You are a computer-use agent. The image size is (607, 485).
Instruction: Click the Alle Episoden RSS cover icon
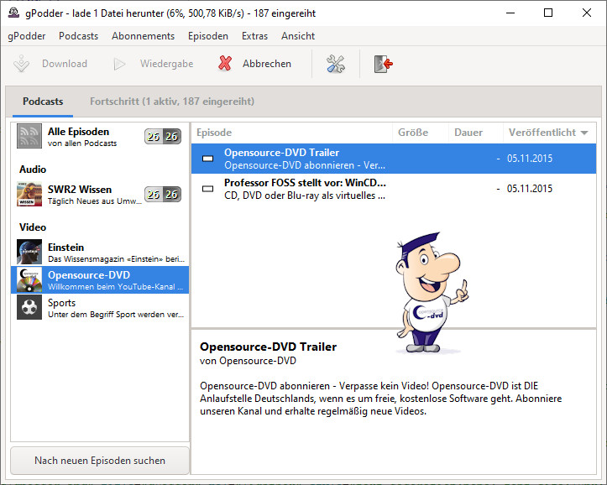[29, 136]
